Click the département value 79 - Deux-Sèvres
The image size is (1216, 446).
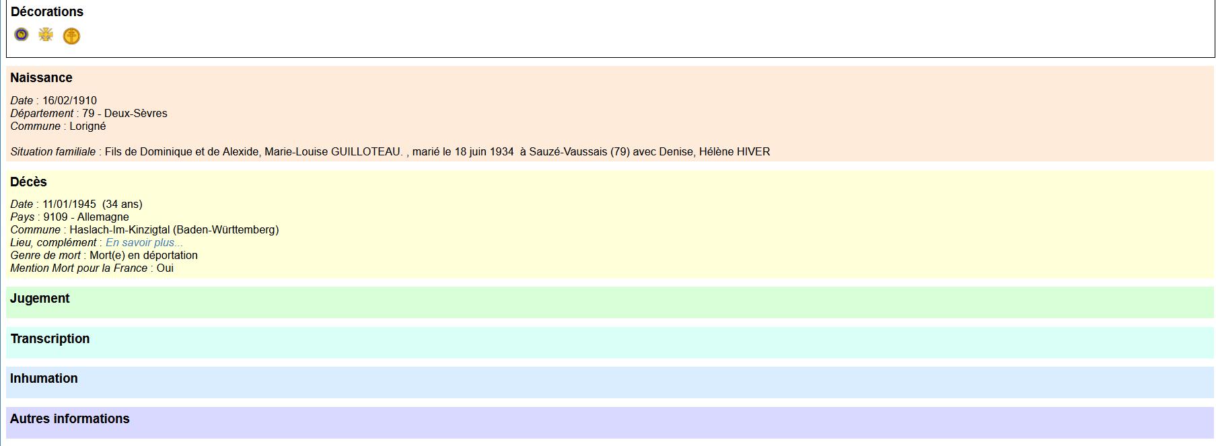coord(124,114)
